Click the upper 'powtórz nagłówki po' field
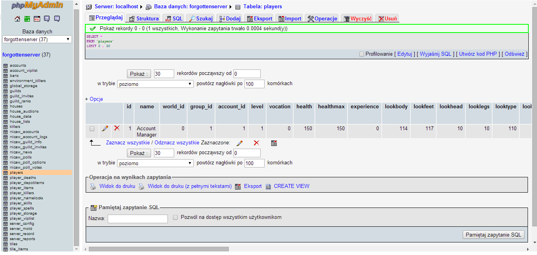Viewport: 537px width, 255px height. pyautogui.click(x=254, y=84)
